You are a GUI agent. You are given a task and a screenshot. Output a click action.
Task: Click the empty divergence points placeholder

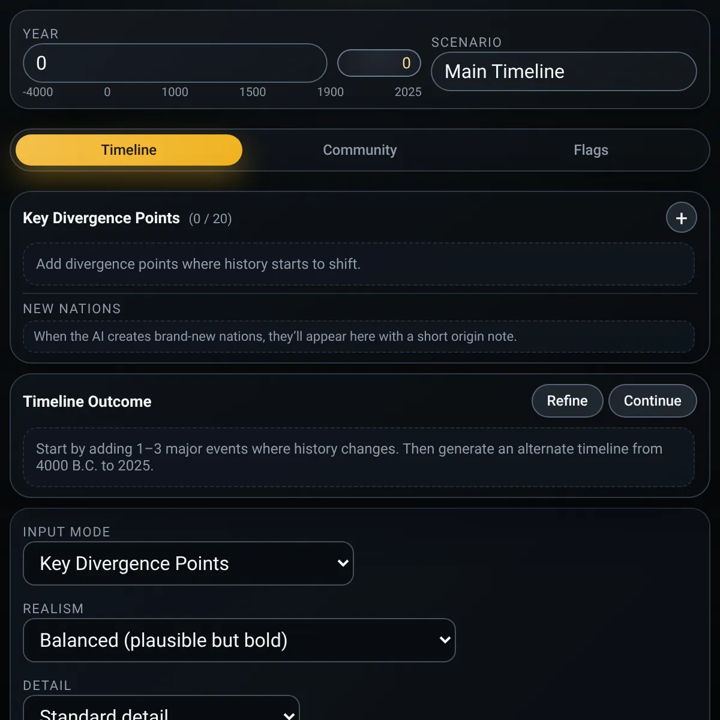(x=358, y=264)
